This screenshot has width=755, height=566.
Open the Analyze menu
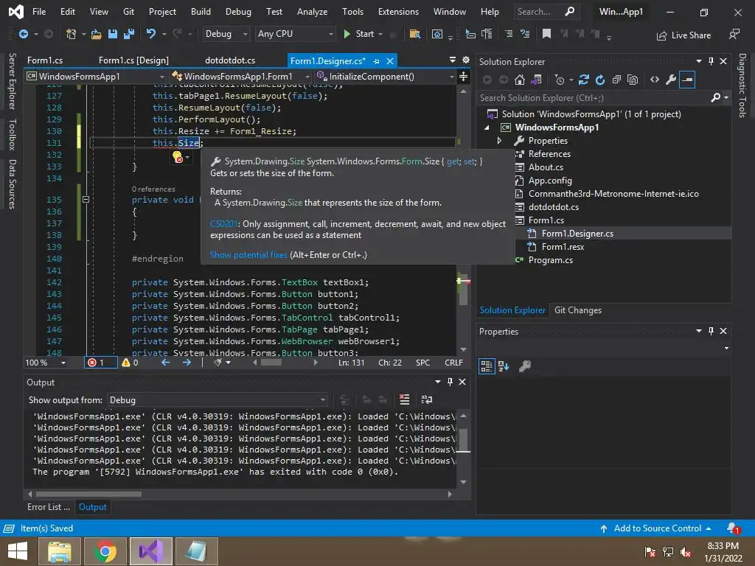(x=312, y=12)
